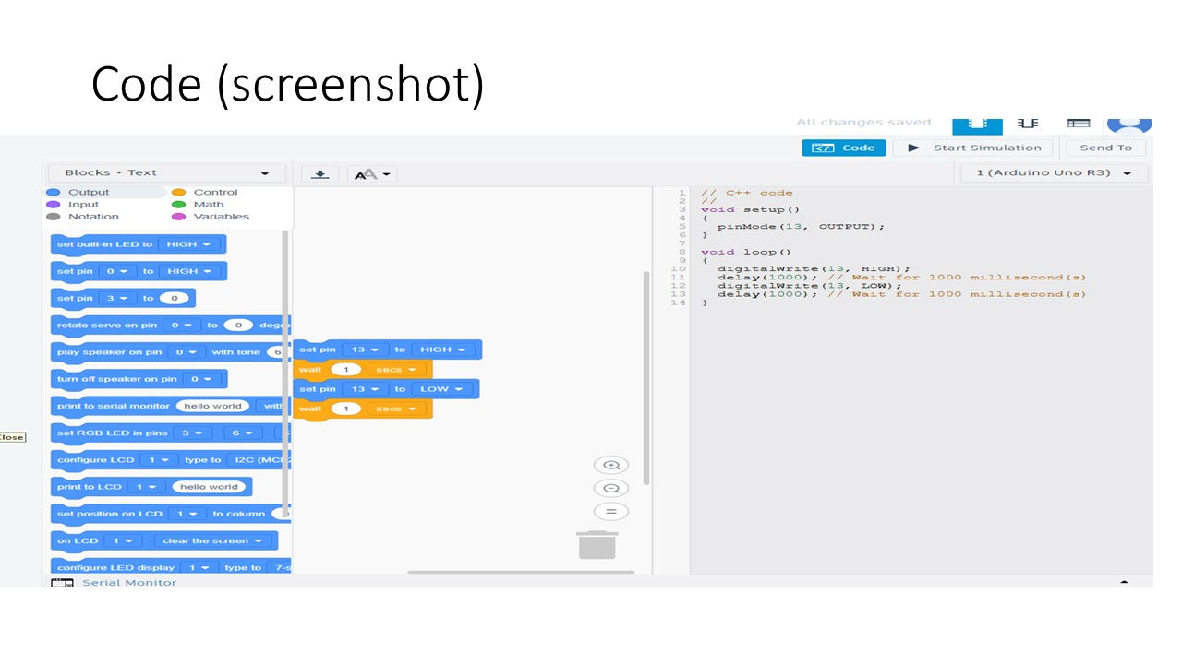Click hello world field in print to LCD block
Image resolution: width=1182 pixels, height=664 pixels.
[x=210, y=487]
